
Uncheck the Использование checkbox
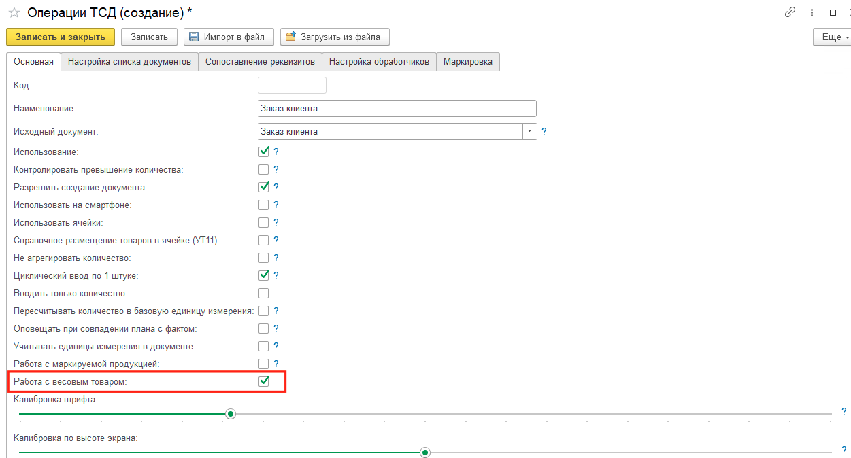click(x=264, y=152)
